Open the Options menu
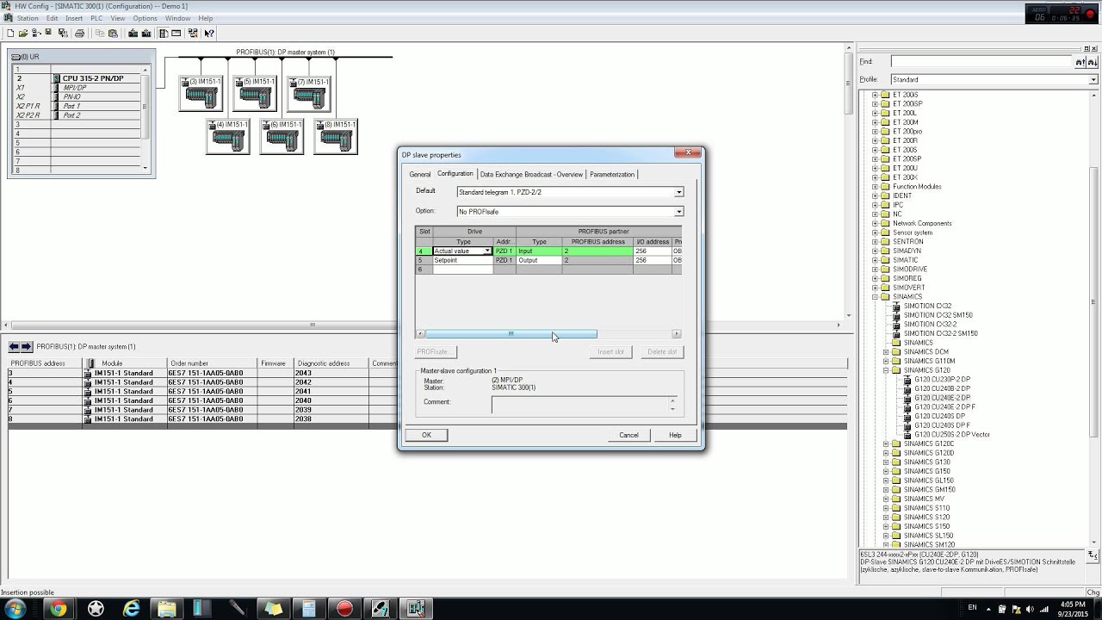Screen dimensions: 1102x620 [145, 18]
